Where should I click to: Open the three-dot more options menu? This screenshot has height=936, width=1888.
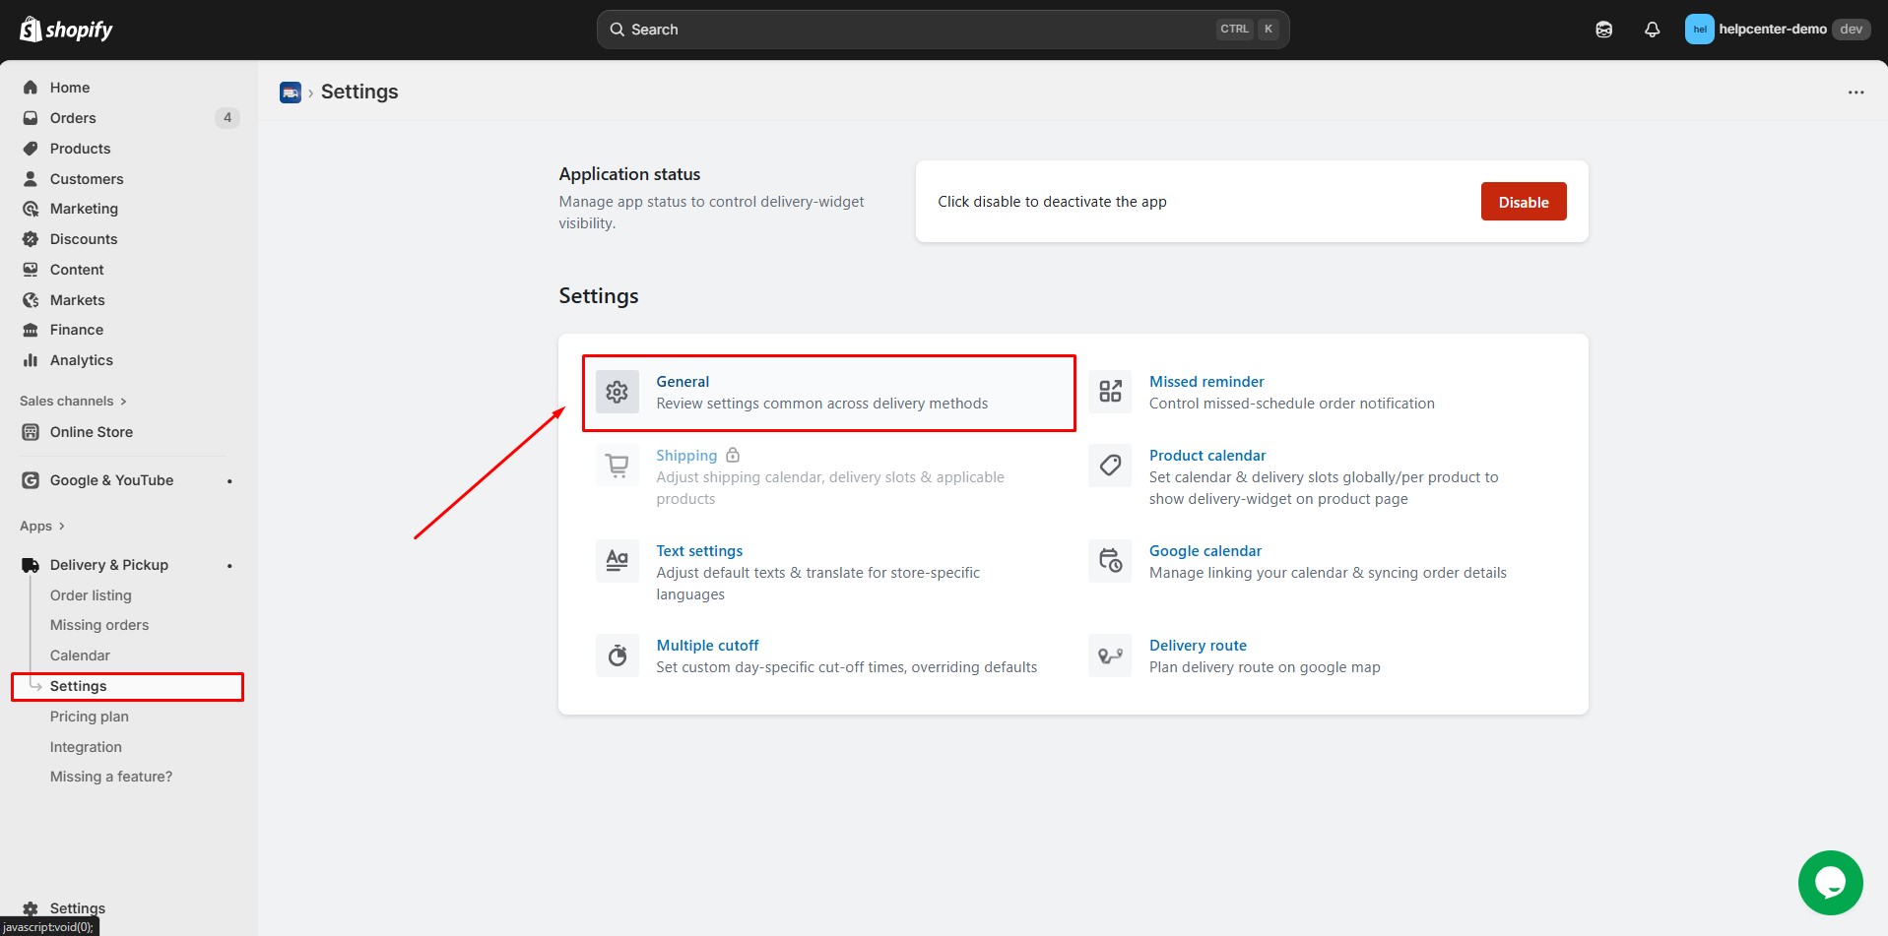point(1855,93)
